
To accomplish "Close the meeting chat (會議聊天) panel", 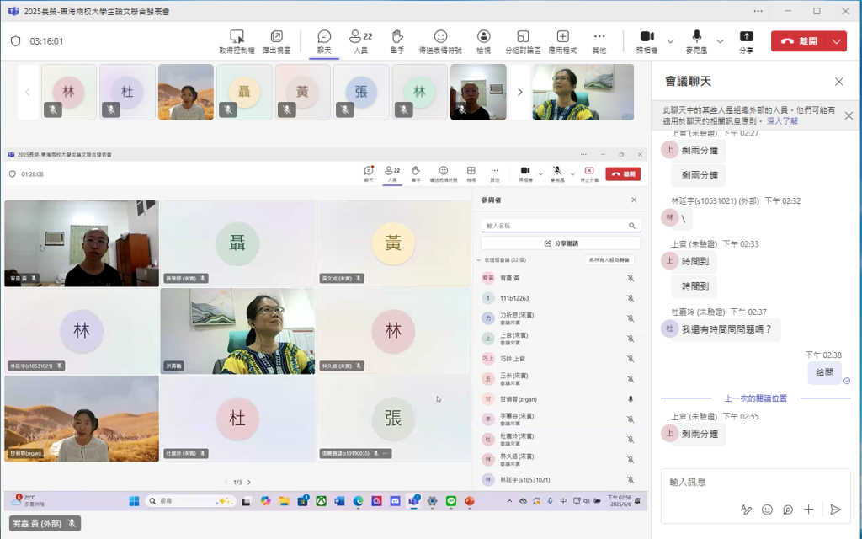I will pyautogui.click(x=839, y=82).
